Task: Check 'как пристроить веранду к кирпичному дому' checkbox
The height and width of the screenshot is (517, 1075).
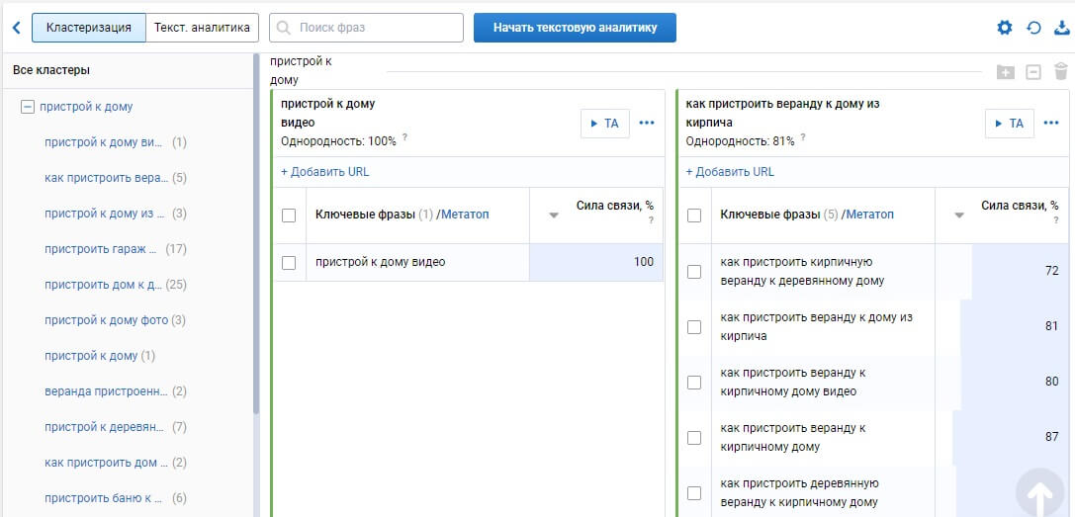Action: click(694, 438)
